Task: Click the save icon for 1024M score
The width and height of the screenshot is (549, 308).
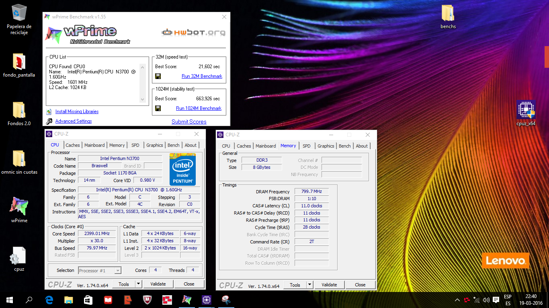Action: click(158, 108)
